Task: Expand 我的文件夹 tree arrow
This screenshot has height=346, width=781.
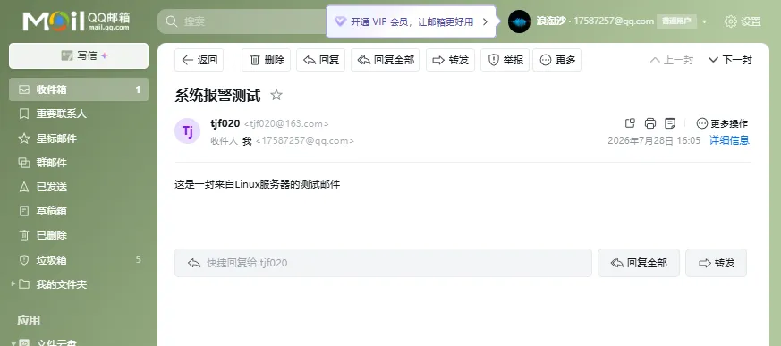Action: [x=13, y=284]
